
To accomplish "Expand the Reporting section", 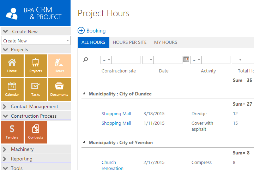I will (5, 159).
